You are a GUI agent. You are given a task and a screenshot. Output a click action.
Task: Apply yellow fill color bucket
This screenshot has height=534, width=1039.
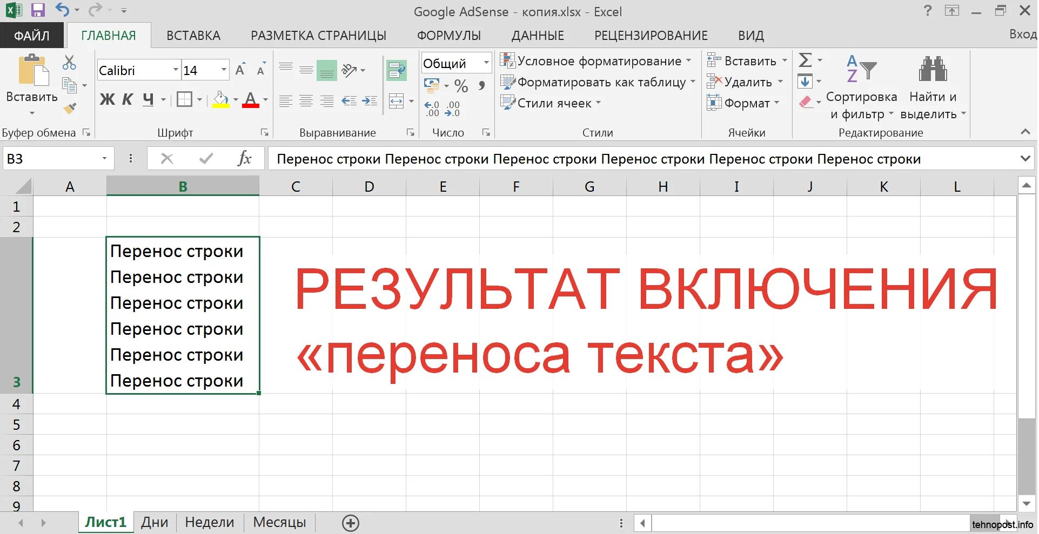tap(220, 99)
